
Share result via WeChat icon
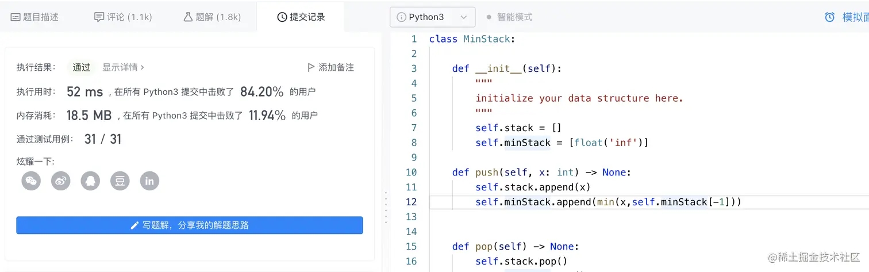click(x=31, y=181)
